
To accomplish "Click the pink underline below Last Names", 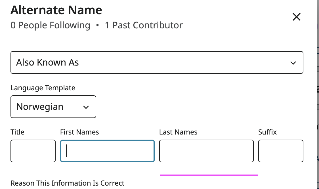I will pyautogui.click(x=209, y=175).
